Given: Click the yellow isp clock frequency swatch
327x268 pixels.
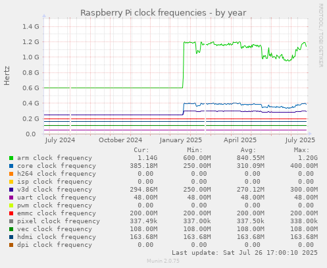Looking at the screenshot, I should 11,182.
